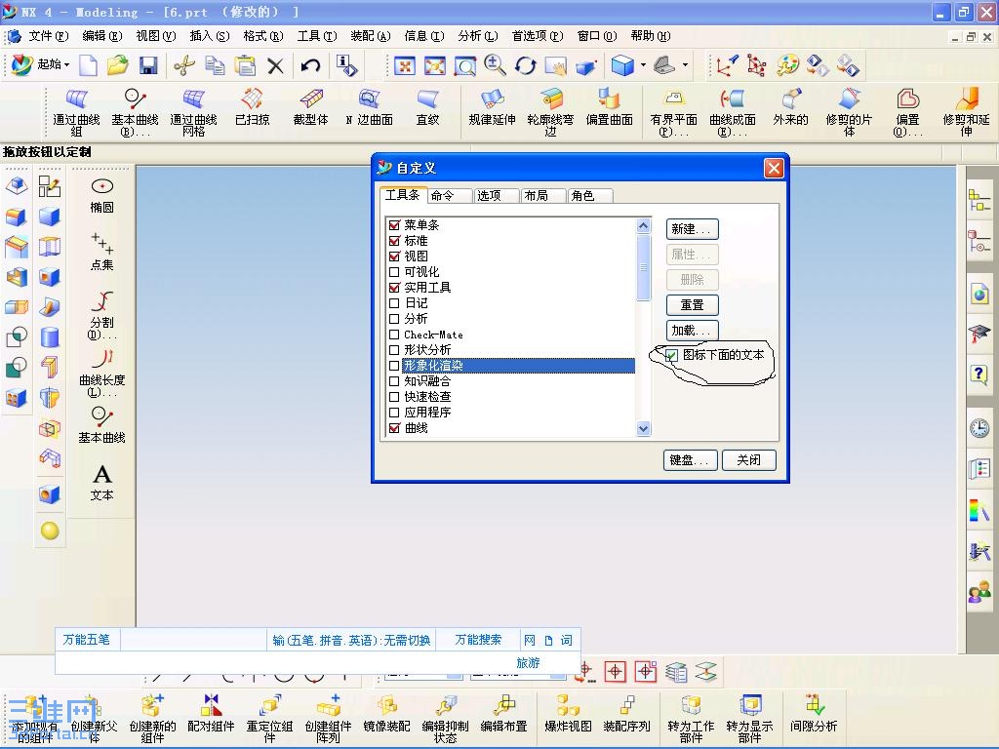
Task: Enable the 可视化 toolbar checkbox
Action: [394, 272]
